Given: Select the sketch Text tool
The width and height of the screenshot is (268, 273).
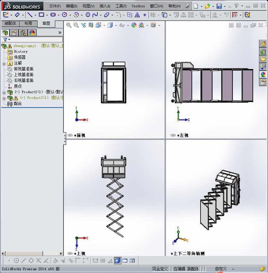Looking at the screenshot, I should (x=137, y=15).
